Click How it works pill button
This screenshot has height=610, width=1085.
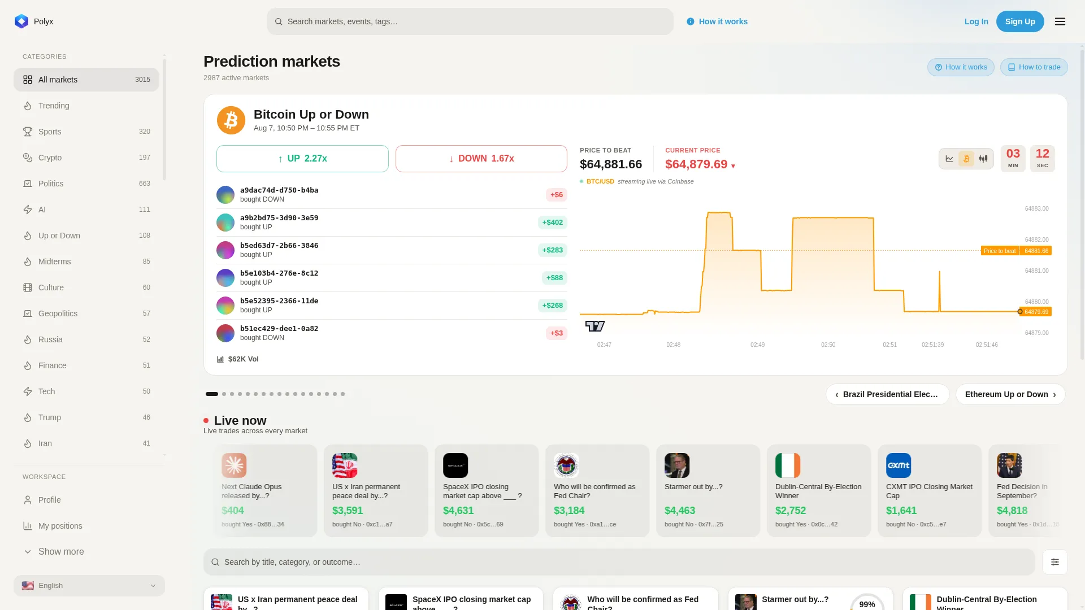961,67
